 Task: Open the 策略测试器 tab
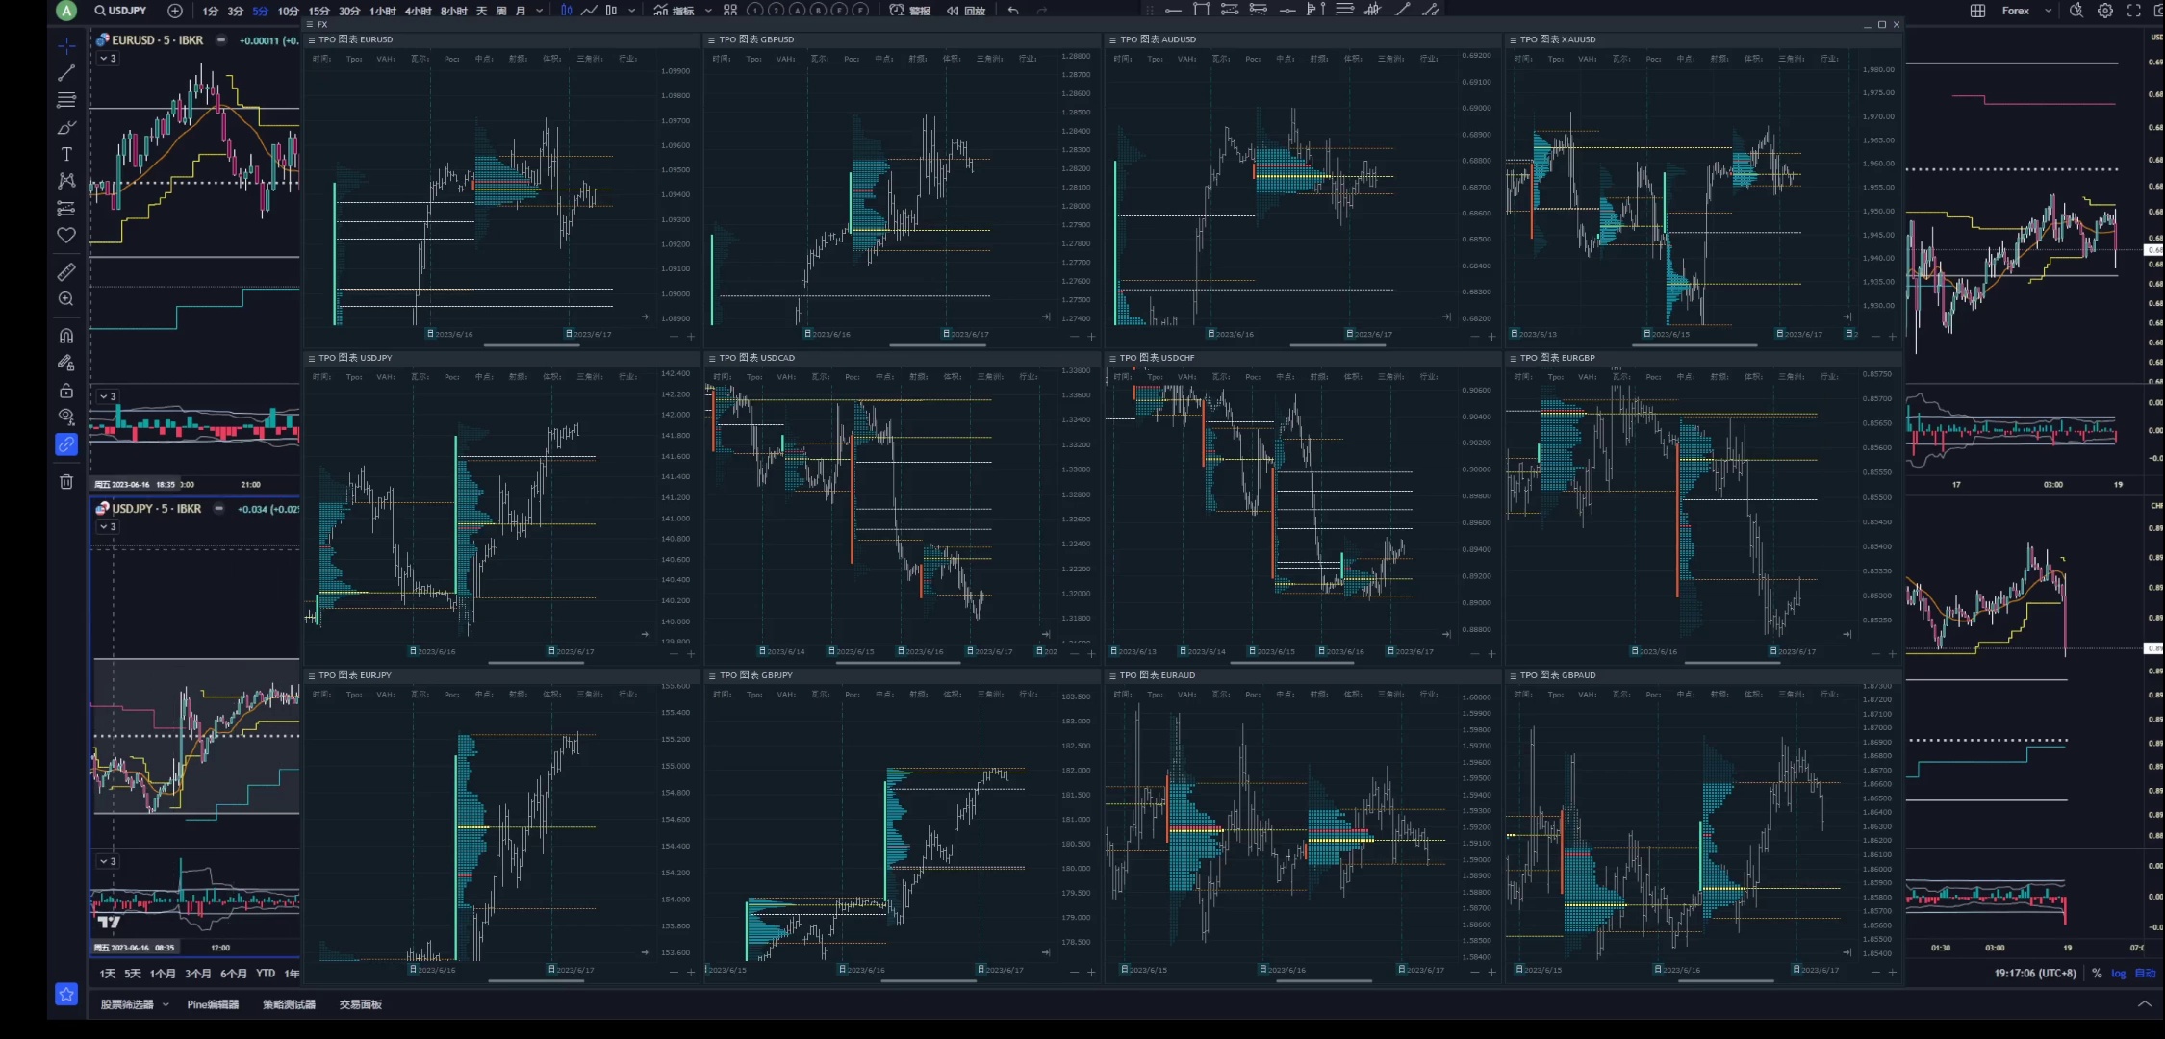pyautogui.click(x=289, y=1004)
